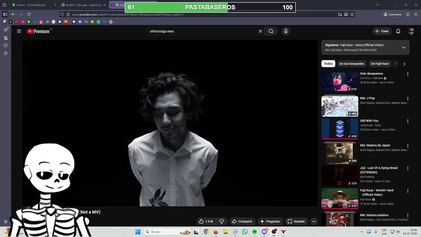Click the Preguntar button
Screen dimensions: 421x237
coord(270,222)
